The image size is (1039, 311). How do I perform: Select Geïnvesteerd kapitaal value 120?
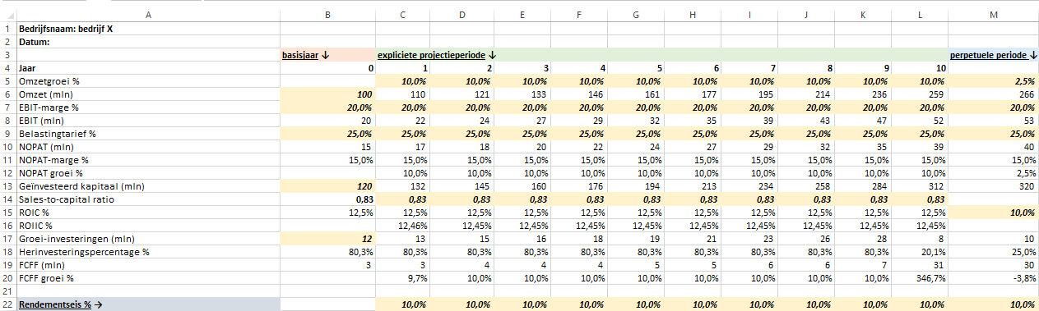(327, 186)
